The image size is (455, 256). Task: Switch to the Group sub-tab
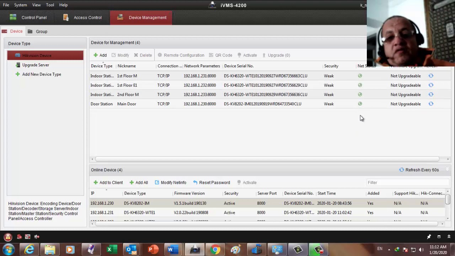[x=37, y=31]
